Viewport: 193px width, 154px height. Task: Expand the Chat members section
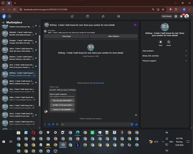[165, 51]
